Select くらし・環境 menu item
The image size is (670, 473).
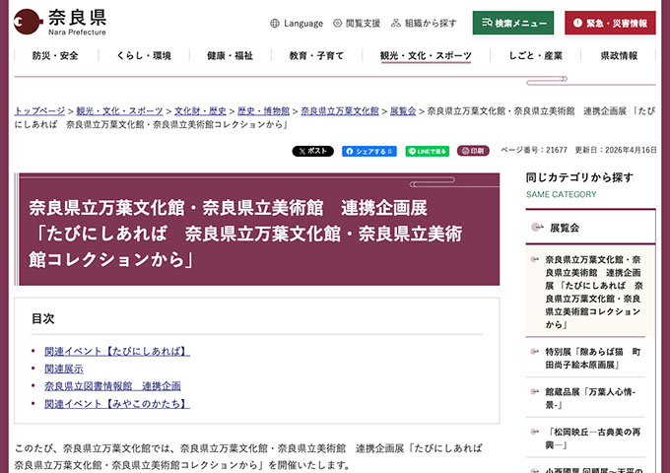click(x=144, y=55)
